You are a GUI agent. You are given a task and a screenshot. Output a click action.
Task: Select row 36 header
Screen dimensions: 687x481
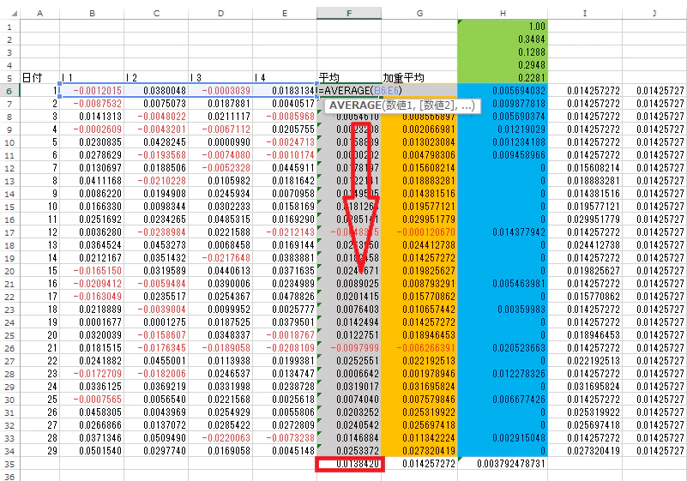coord(10,476)
